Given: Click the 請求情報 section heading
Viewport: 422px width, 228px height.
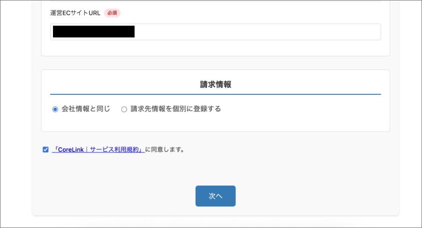Looking at the screenshot, I should point(216,84).
